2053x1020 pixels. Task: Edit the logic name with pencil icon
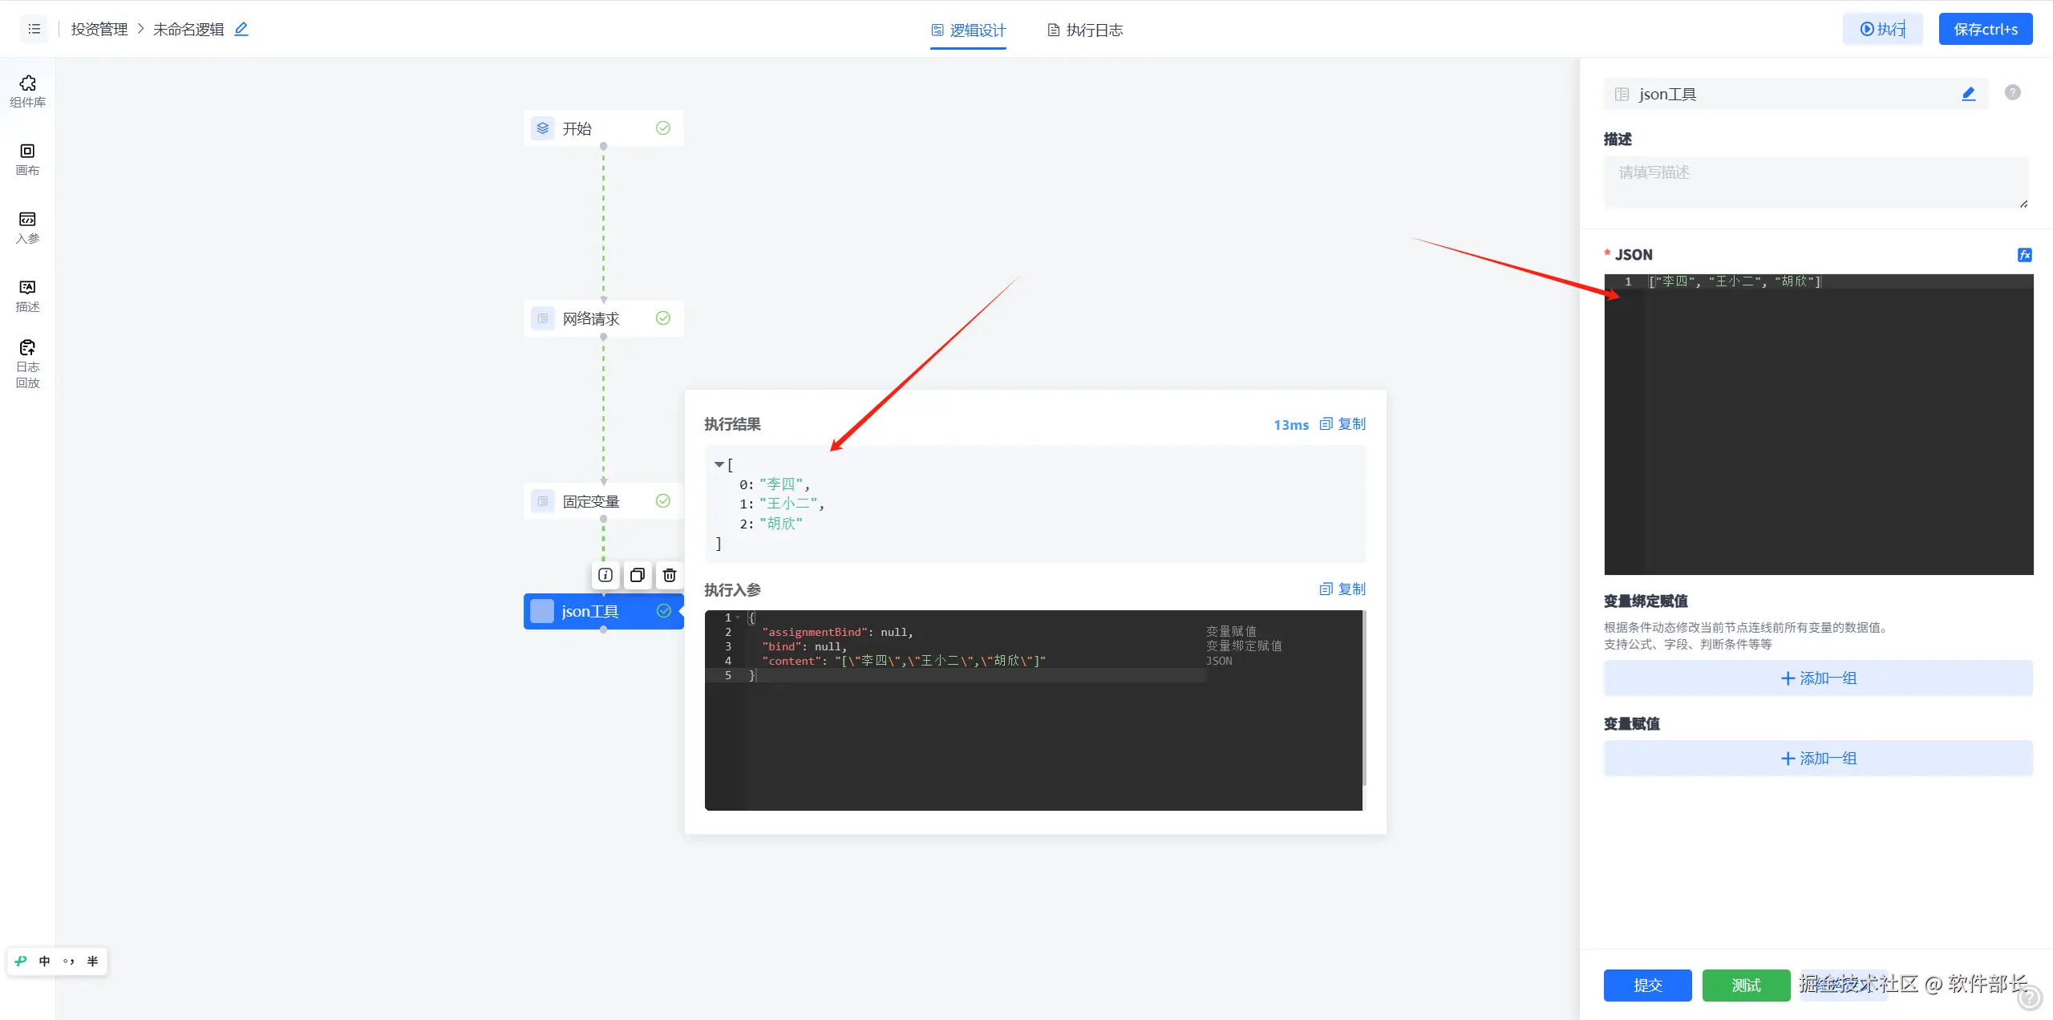(x=241, y=29)
